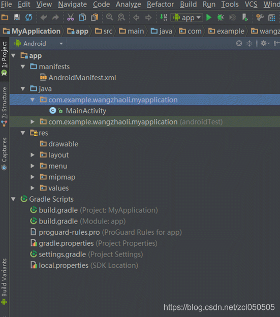Open the Captures side tab

pyautogui.click(x=4, y=154)
